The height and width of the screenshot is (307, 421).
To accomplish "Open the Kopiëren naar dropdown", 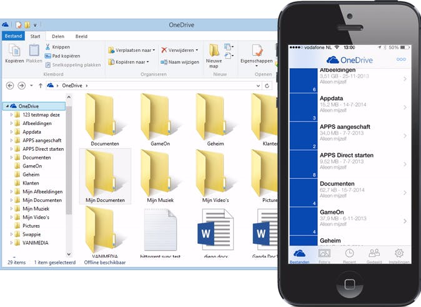I will click(129, 62).
